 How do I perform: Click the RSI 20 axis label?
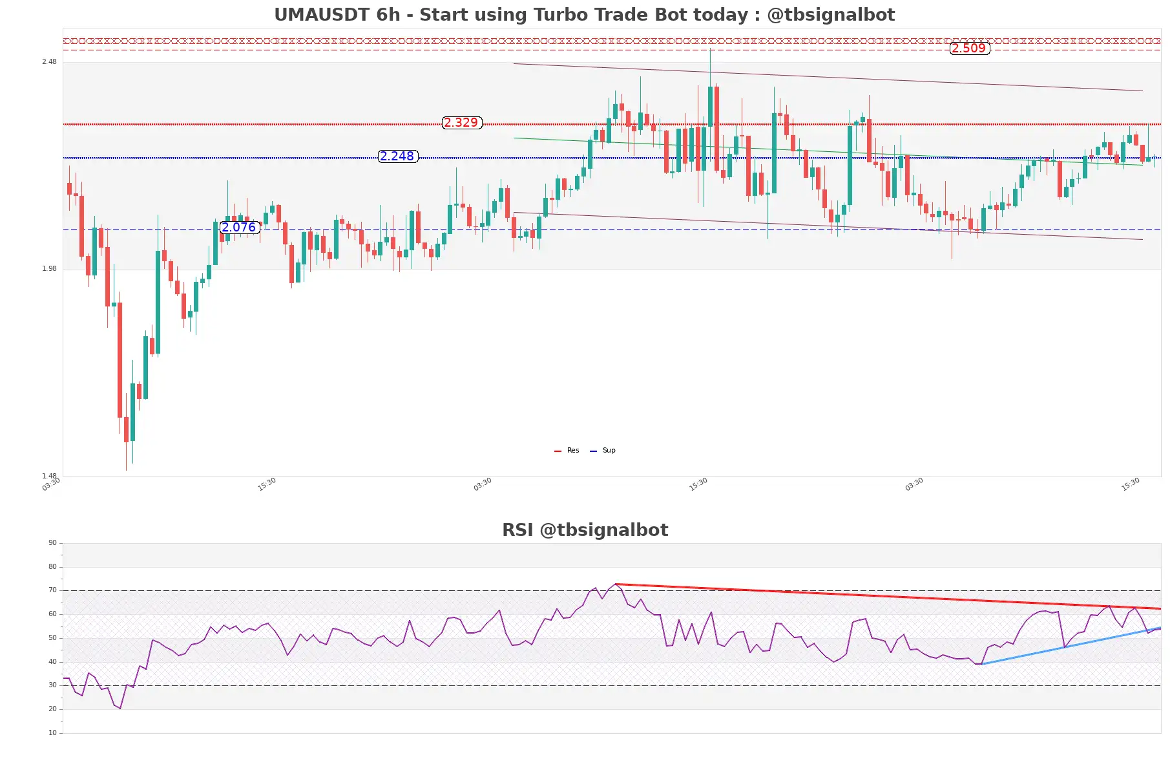click(52, 709)
